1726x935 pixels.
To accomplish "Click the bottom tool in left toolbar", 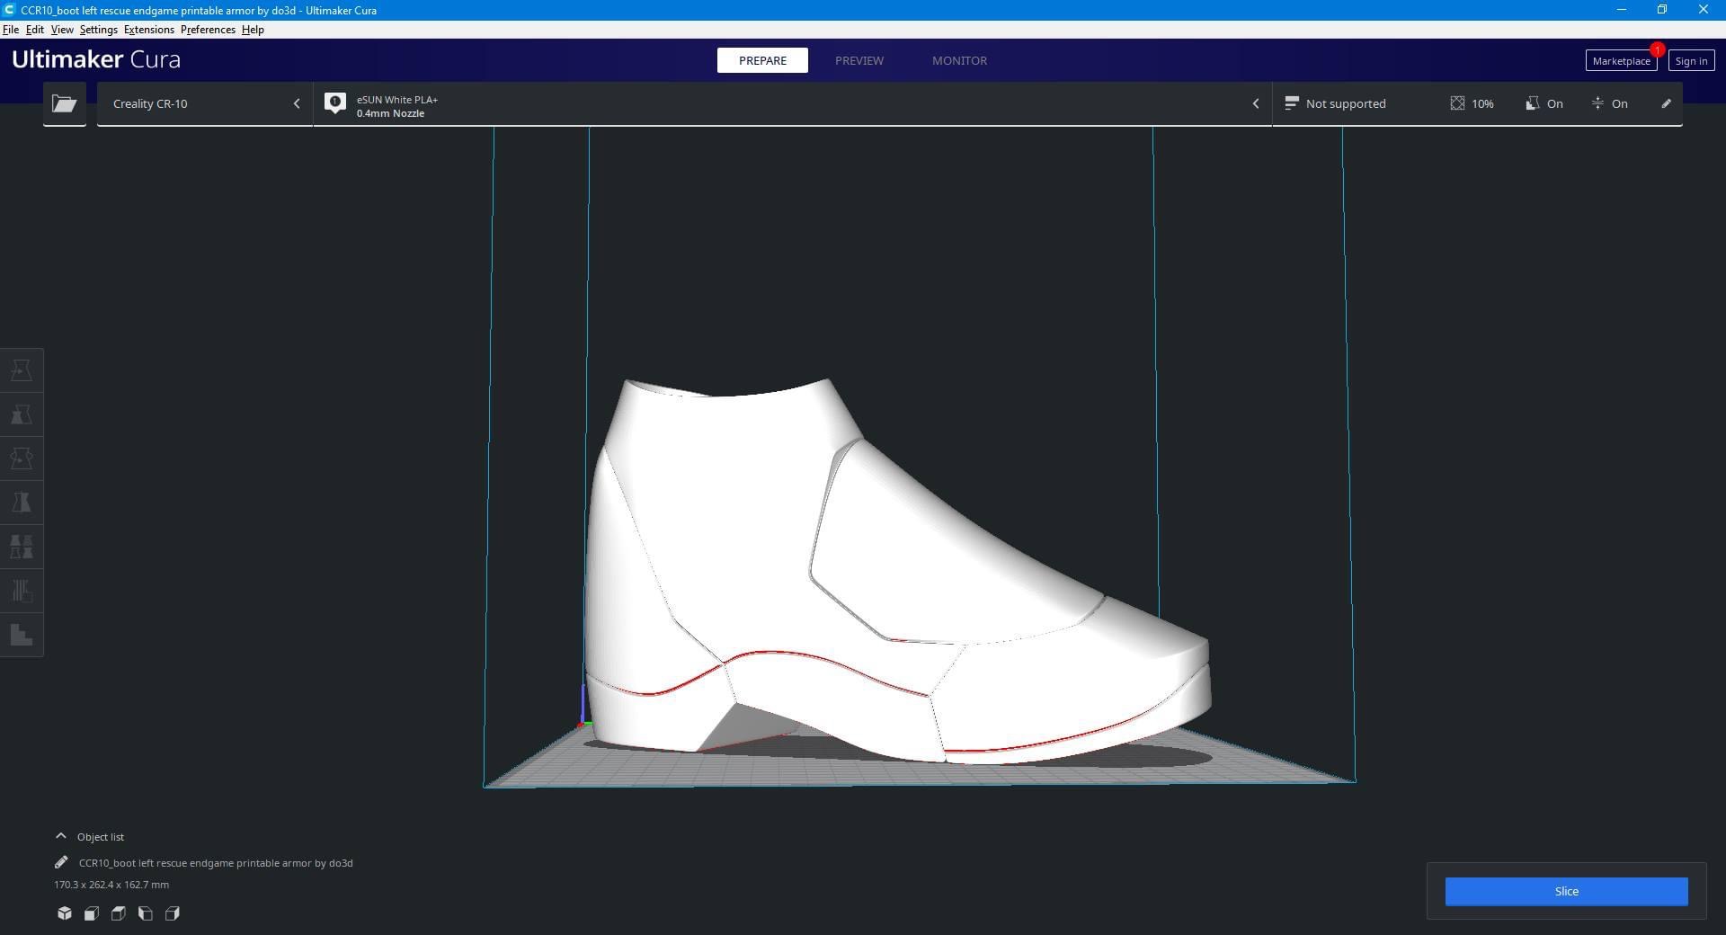I will coord(22,635).
